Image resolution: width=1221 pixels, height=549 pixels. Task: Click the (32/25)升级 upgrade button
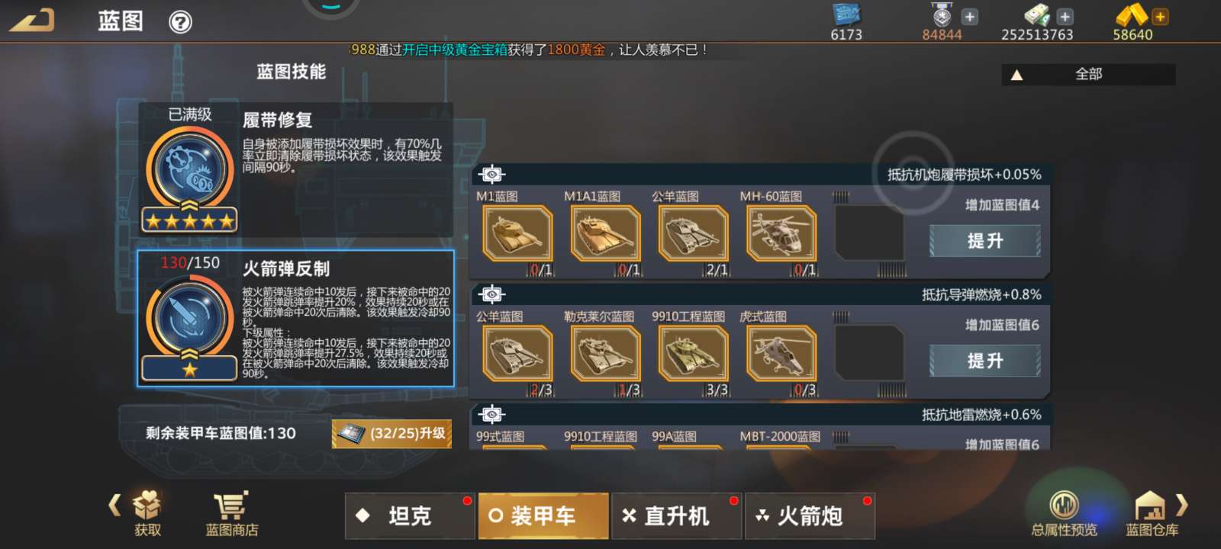click(x=391, y=434)
